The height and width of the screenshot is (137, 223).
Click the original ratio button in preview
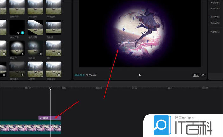click(196, 75)
